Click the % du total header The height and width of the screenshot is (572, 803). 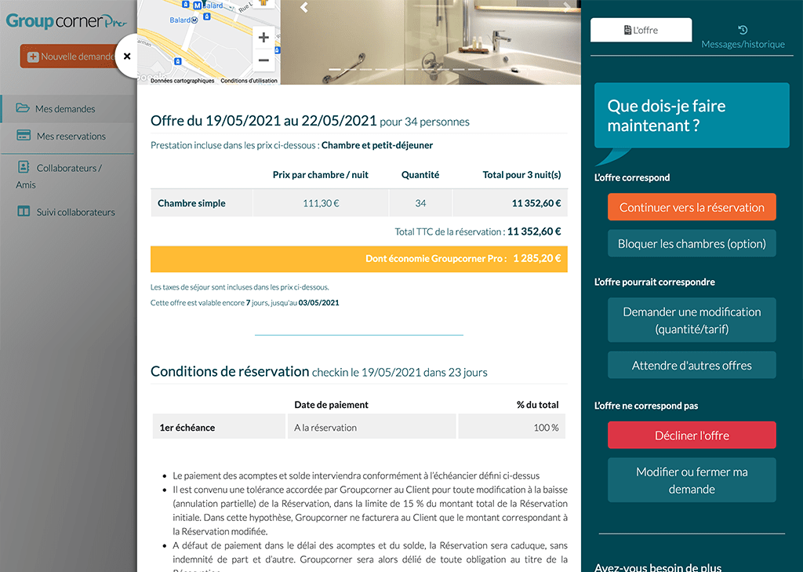point(538,405)
